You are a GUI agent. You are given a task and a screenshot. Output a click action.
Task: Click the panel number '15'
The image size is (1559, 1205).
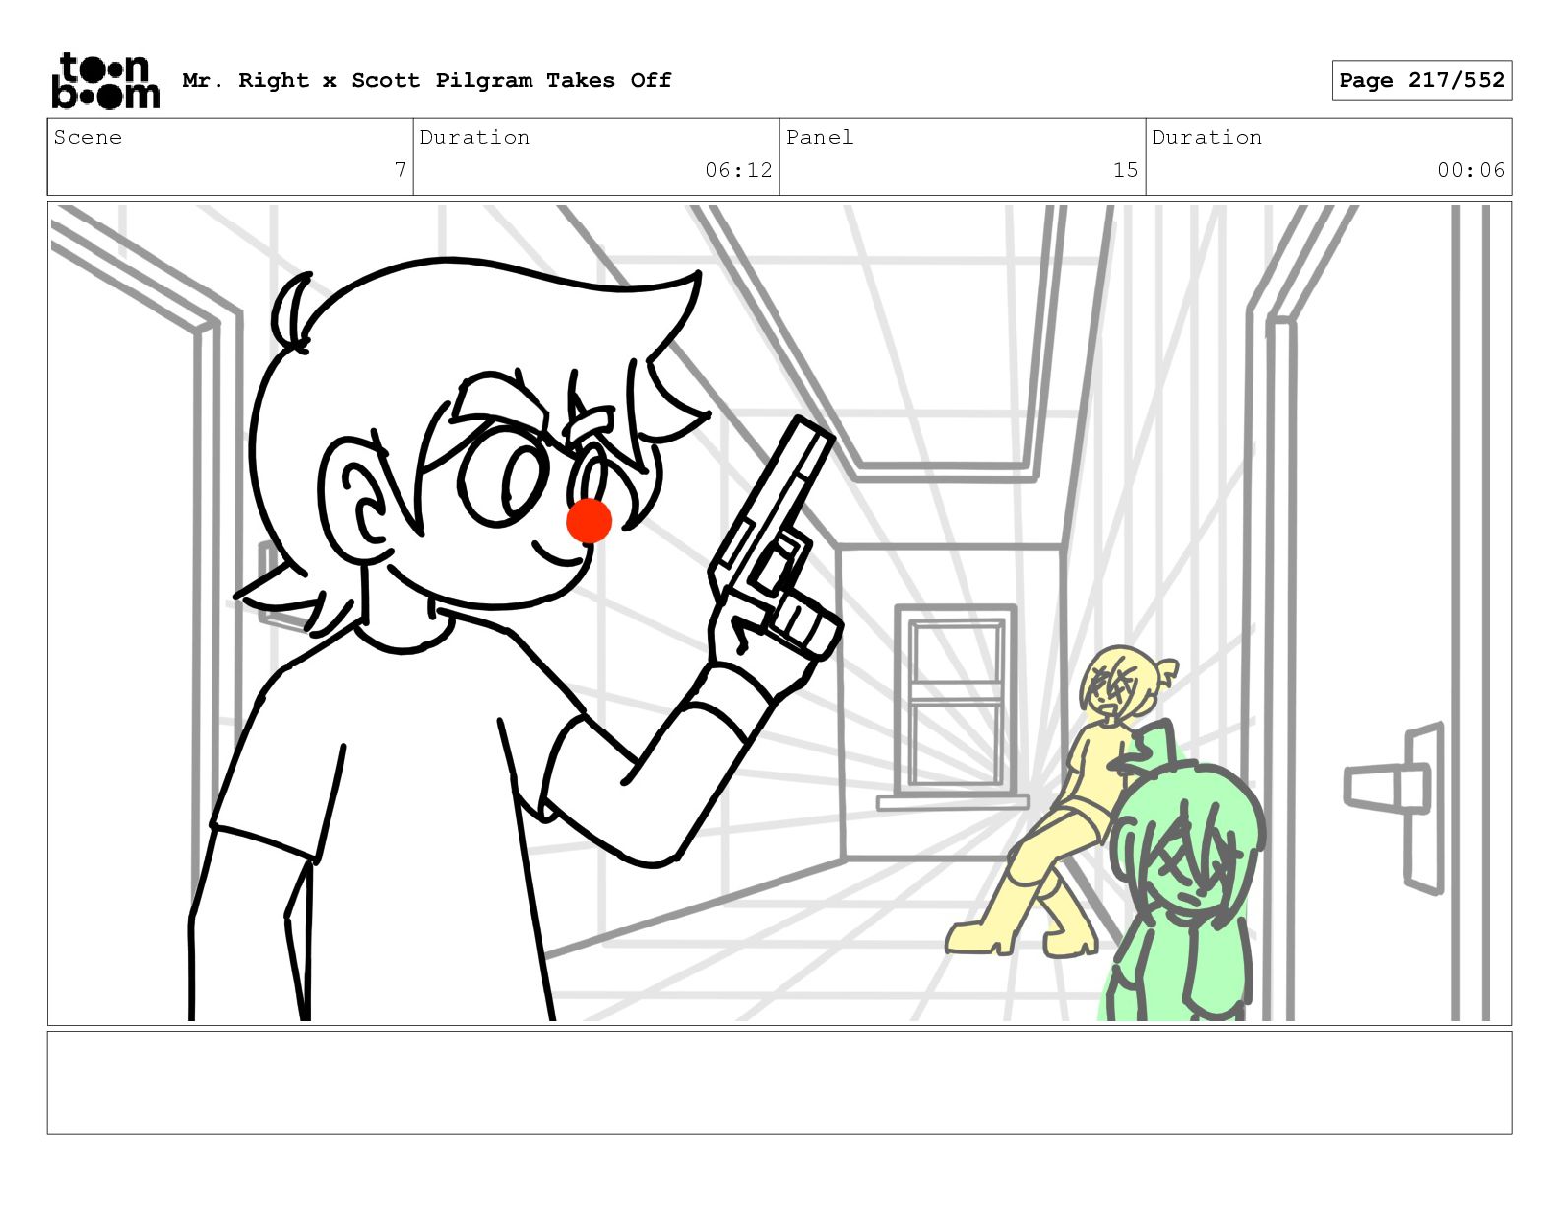[x=1125, y=170]
